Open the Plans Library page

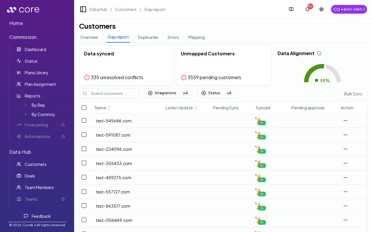36,72
